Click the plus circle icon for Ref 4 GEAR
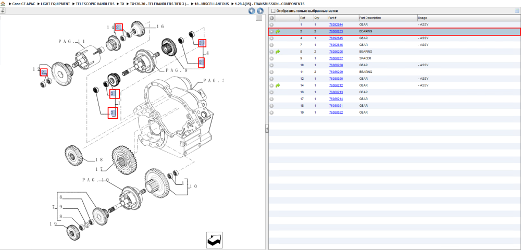This screenshot has height=250, width=521. (271, 38)
